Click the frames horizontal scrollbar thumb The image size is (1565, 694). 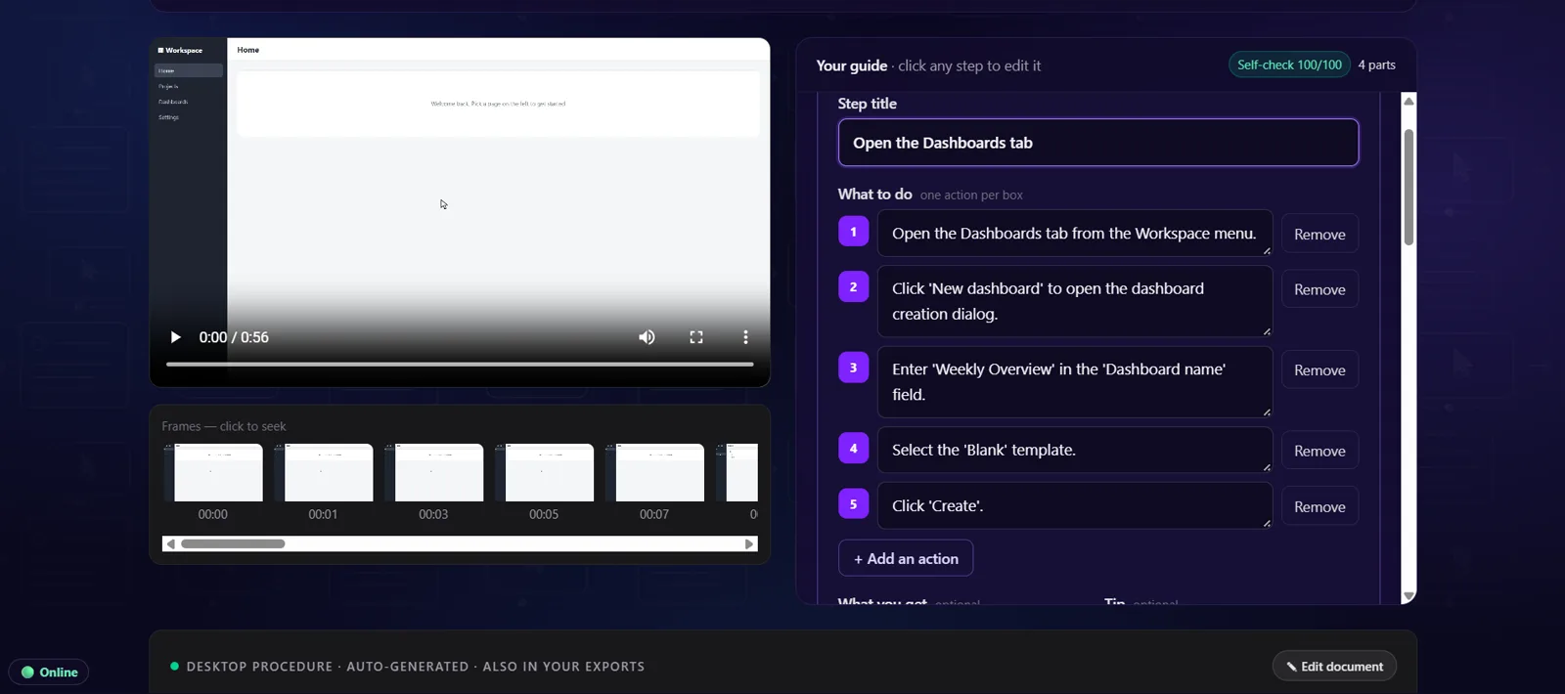point(233,543)
